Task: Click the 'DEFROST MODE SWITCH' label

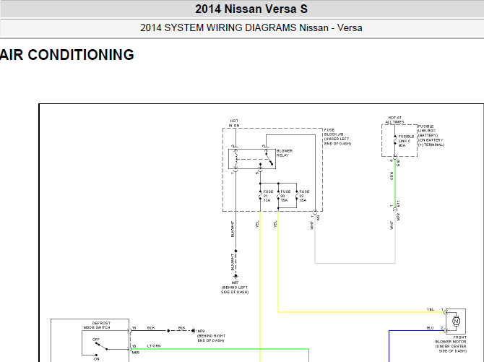Action: coord(97,325)
